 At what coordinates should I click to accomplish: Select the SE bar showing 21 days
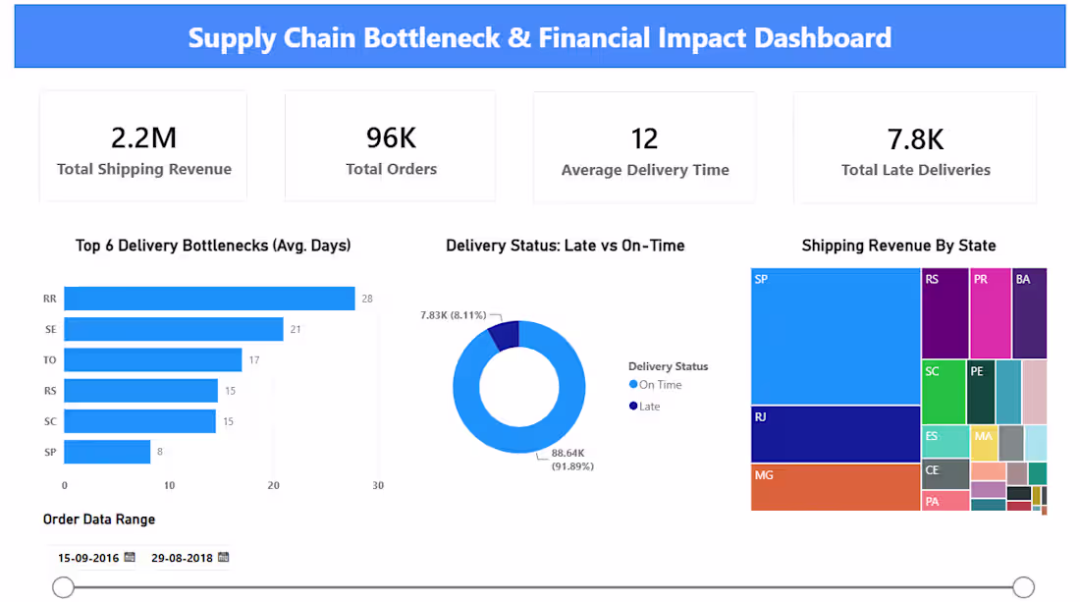tap(174, 329)
